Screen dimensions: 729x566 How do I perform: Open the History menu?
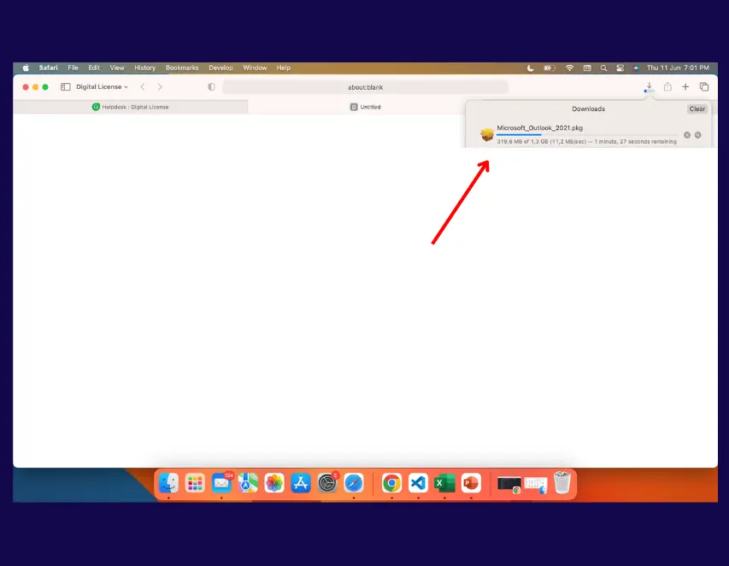[x=145, y=68]
